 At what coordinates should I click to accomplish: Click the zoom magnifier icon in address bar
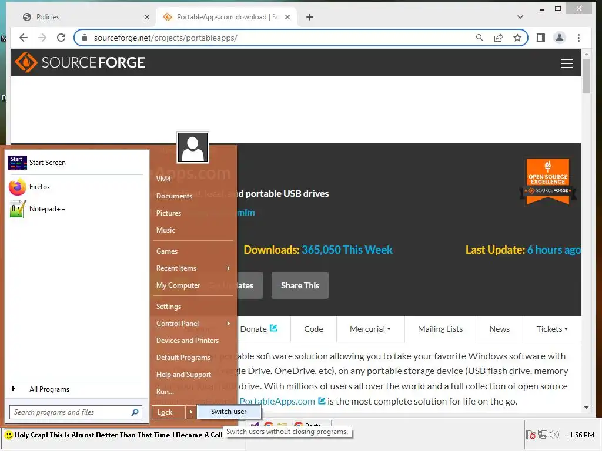tap(480, 38)
